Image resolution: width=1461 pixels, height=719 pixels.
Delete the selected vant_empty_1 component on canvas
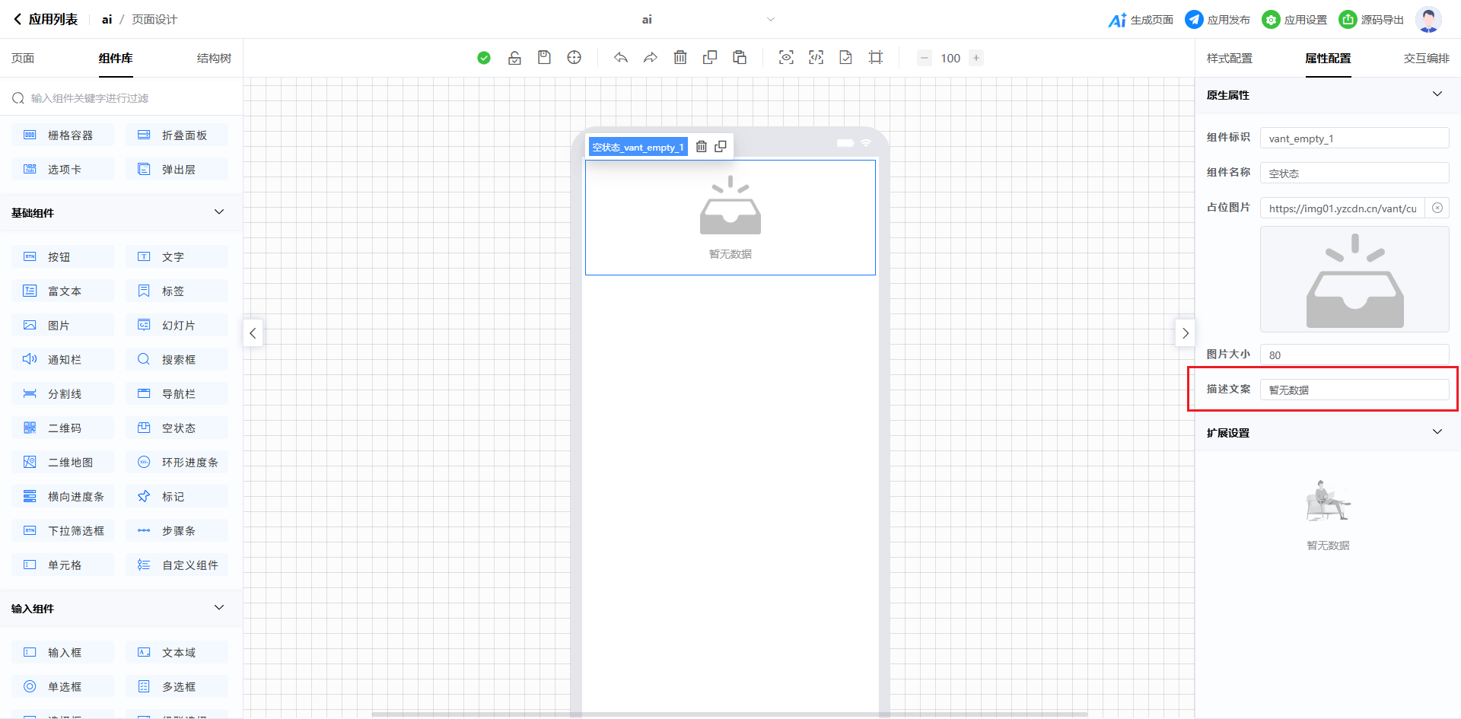702,147
